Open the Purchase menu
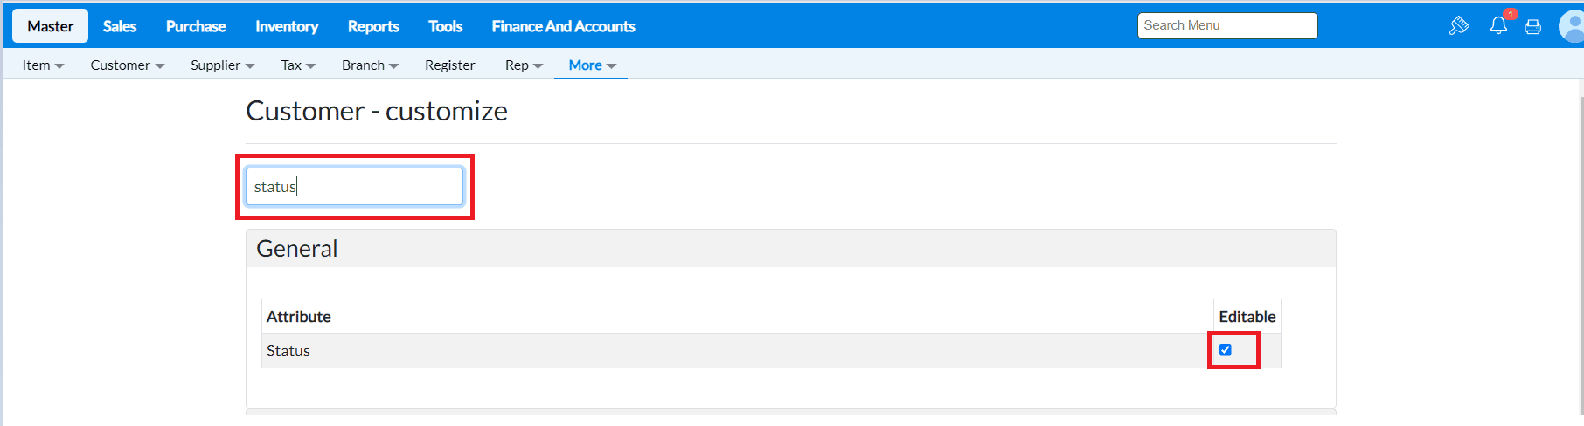Screen dimensions: 1584x426 [x=196, y=26]
